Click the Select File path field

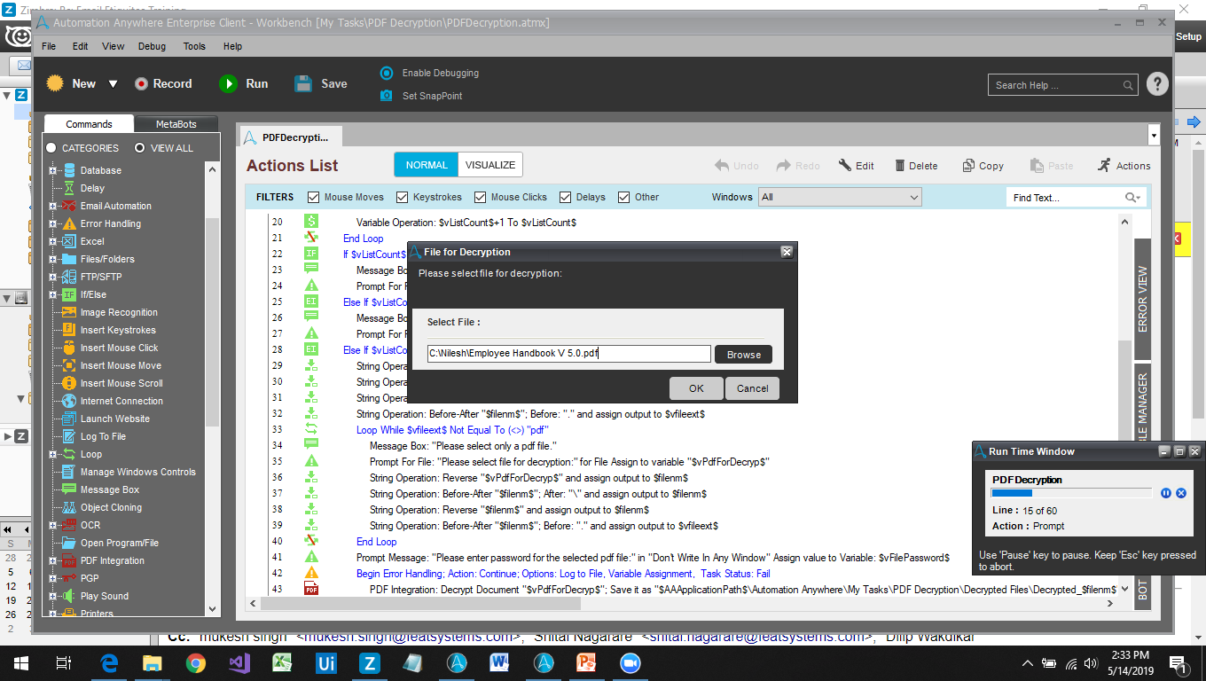pyautogui.click(x=568, y=354)
